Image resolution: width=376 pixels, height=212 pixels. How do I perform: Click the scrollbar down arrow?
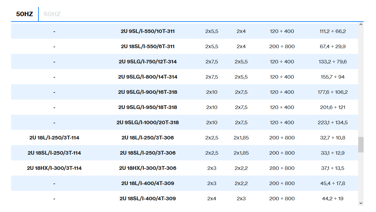point(361,203)
